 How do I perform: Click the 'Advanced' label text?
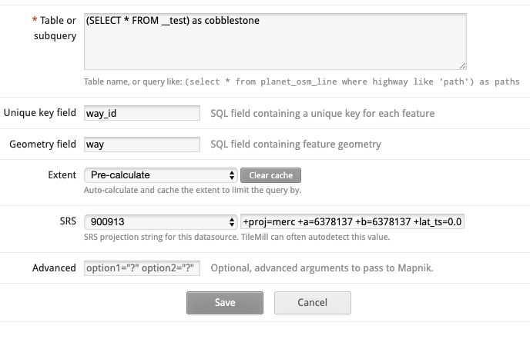pos(54,268)
